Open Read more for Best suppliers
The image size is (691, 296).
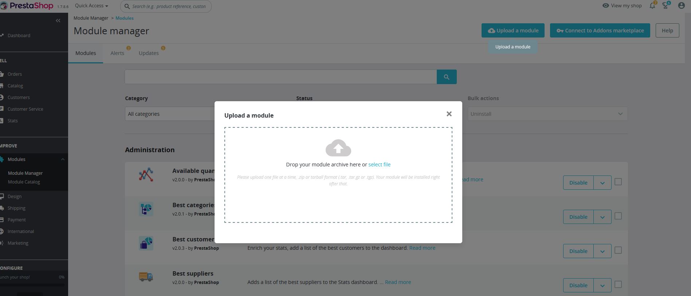[398, 282]
